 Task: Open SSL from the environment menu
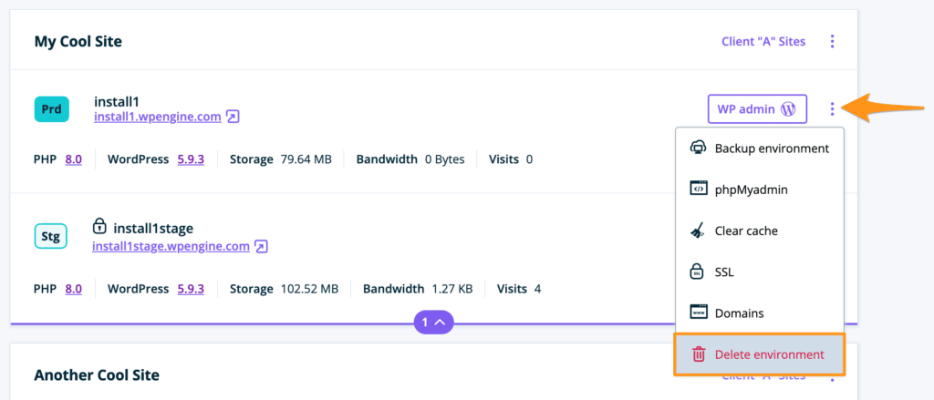coord(724,272)
